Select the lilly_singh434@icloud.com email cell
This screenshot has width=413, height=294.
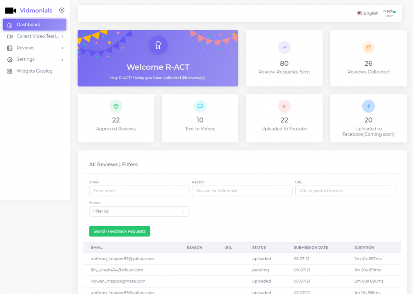click(x=117, y=270)
